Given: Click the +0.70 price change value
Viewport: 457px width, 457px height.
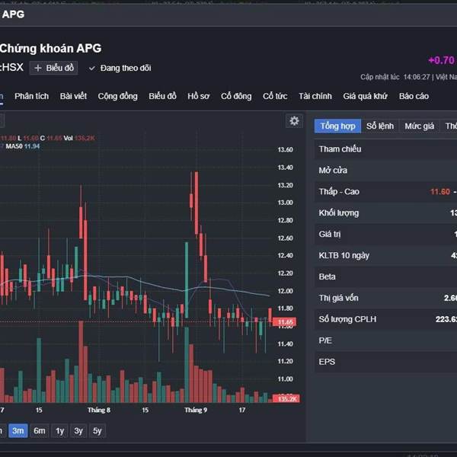Looking at the screenshot, I should [x=441, y=60].
